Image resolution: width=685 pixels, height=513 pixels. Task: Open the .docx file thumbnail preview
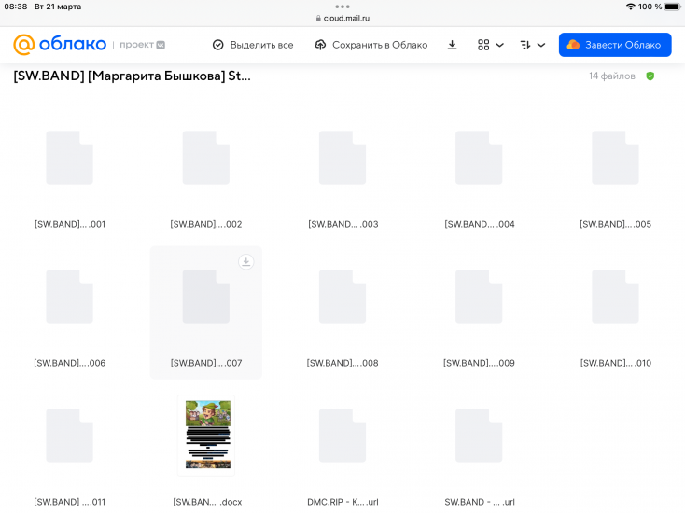tap(207, 435)
